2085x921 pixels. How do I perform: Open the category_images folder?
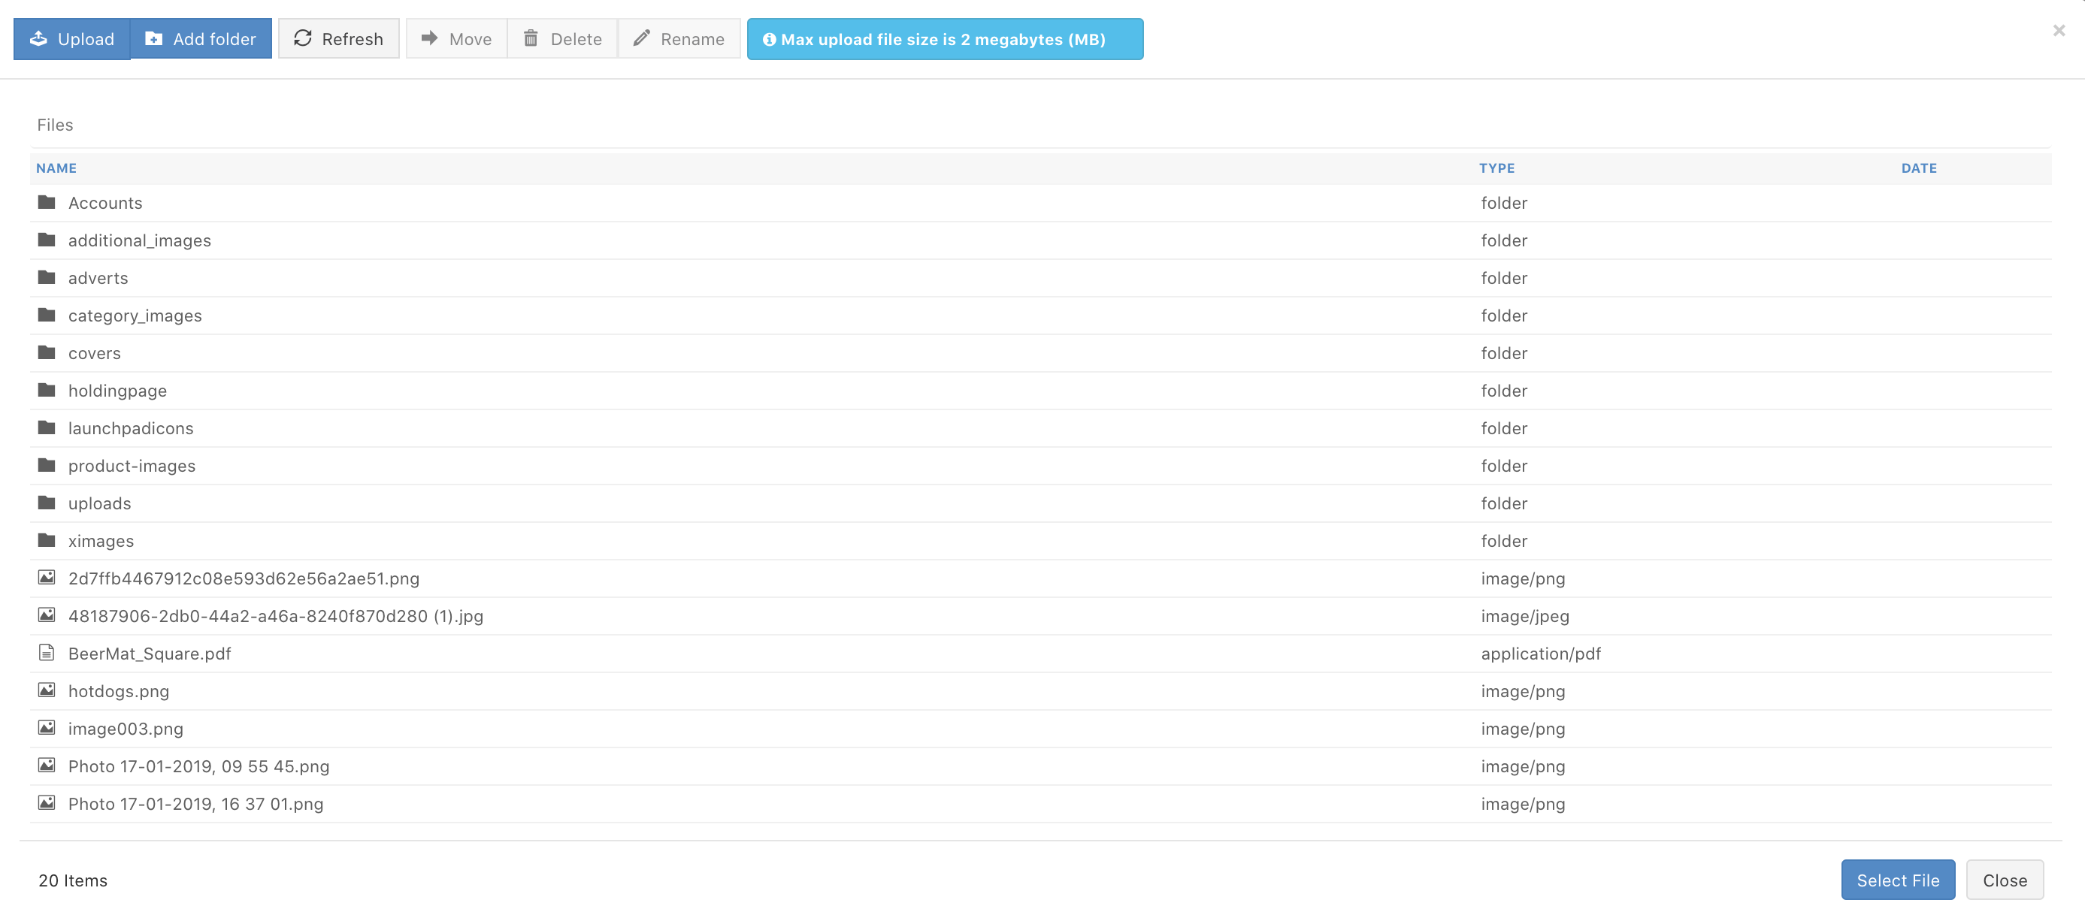[x=135, y=316]
